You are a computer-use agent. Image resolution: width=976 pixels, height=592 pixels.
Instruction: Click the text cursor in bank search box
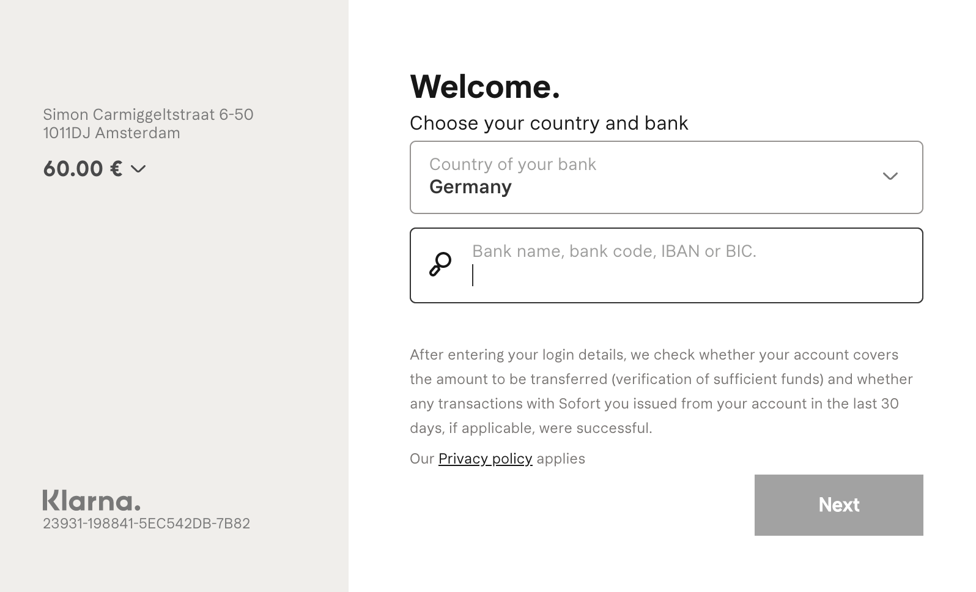[x=473, y=275]
